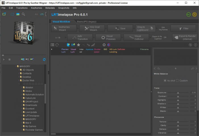The width and height of the screenshot is (199, 136).
Task: Click the search magnifier icon in the preview toolbar
Action: click(x=24, y=14)
